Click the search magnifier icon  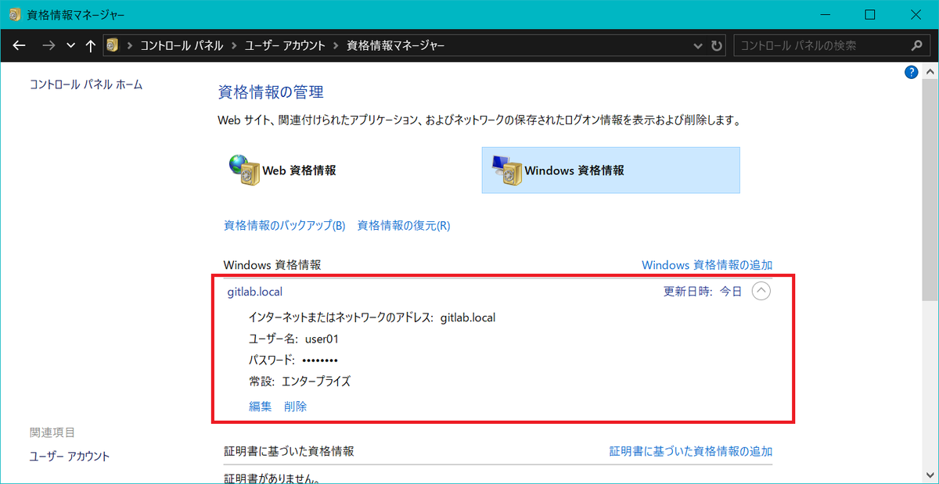919,45
